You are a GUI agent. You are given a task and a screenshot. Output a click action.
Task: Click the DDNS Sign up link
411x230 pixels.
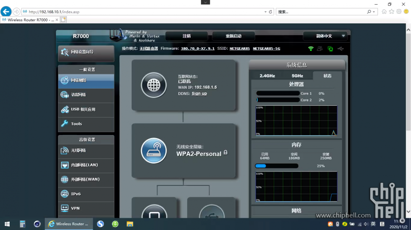pos(199,93)
